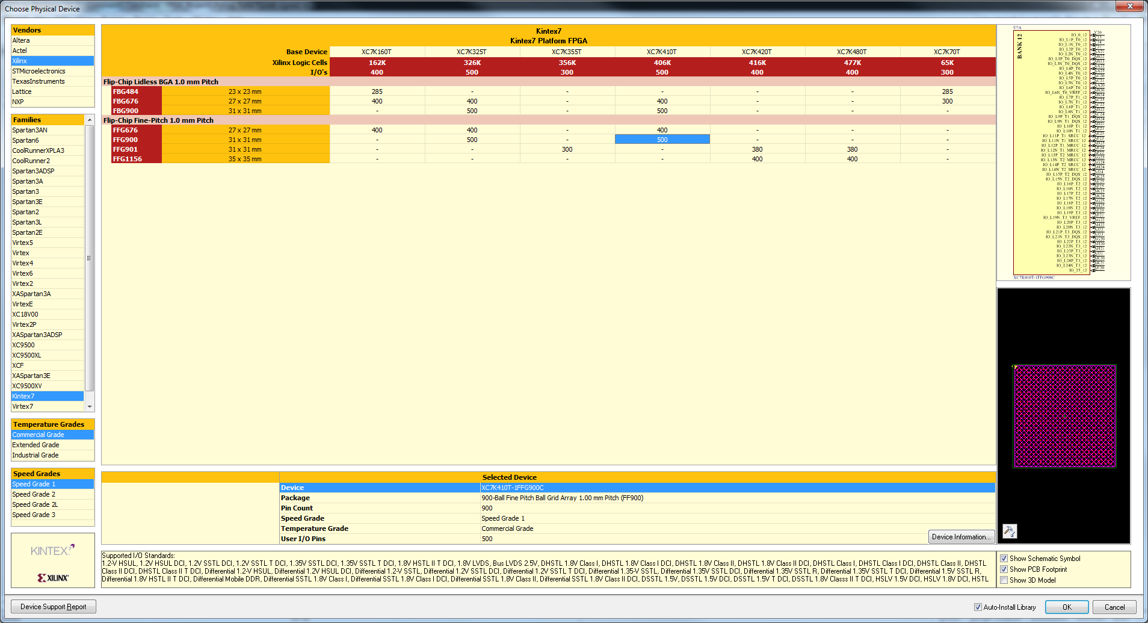
Task: Toggle Auto-Install Library checkbox
Action: coord(978,607)
